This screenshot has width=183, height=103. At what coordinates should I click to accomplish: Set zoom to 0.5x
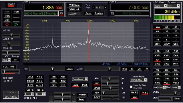(x=125, y=69)
